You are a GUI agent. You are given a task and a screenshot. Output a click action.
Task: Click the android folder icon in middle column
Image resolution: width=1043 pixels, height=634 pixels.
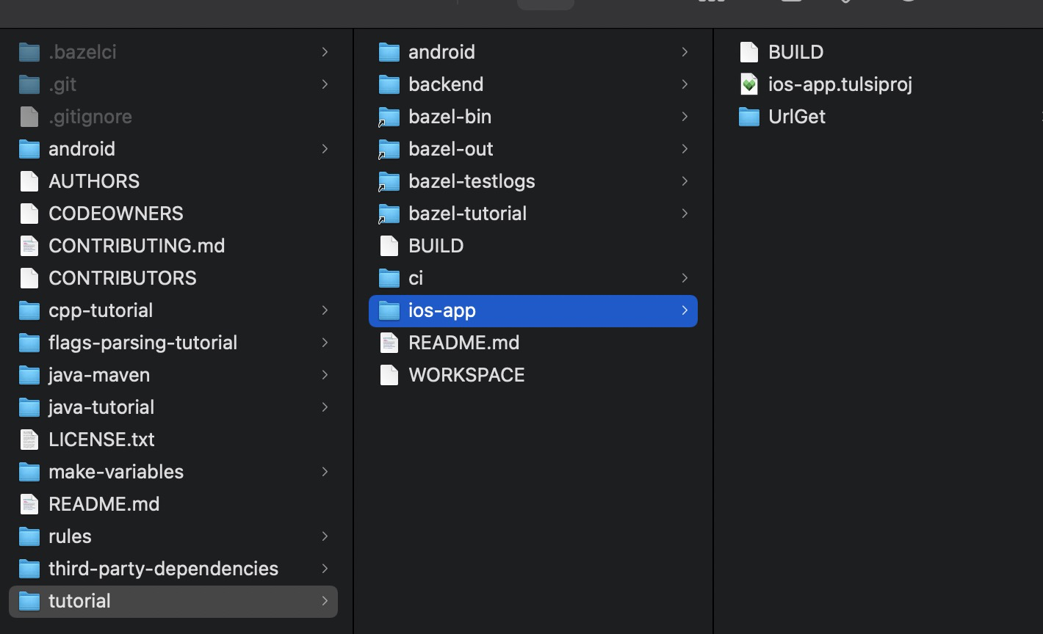(x=389, y=51)
